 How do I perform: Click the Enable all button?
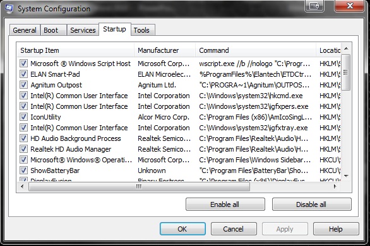click(225, 204)
